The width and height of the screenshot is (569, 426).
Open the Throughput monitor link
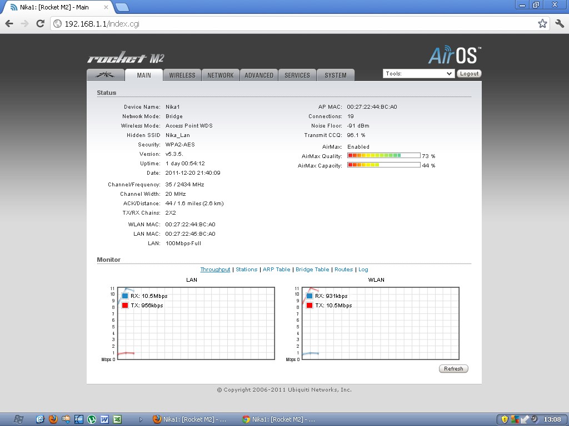(x=215, y=269)
